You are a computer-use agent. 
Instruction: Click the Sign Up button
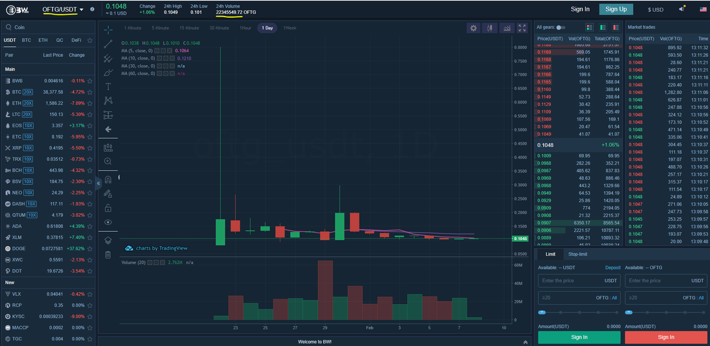pyautogui.click(x=616, y=9)
